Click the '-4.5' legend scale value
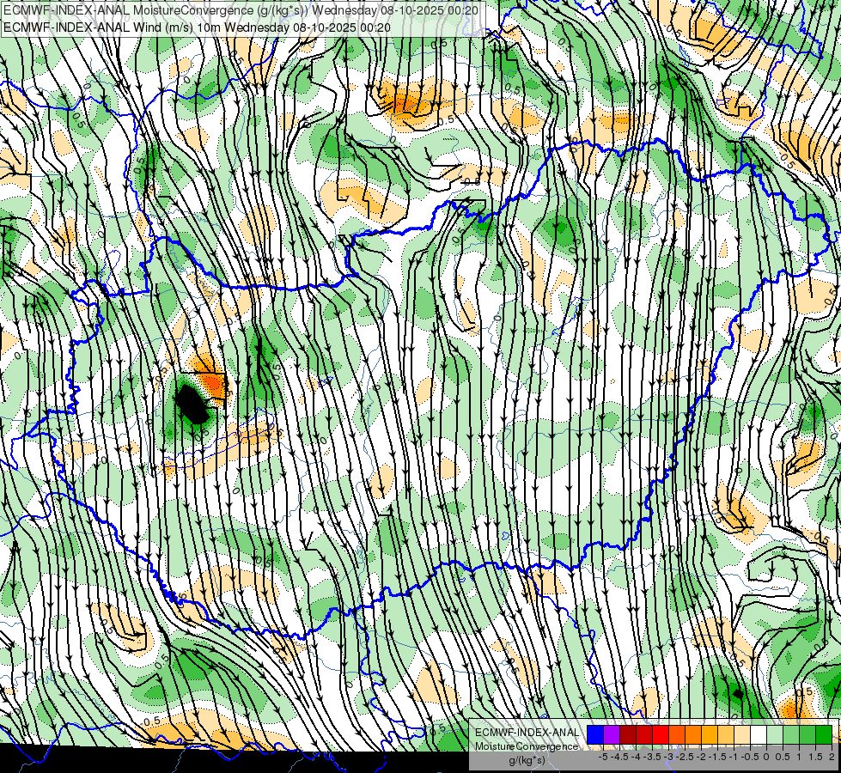Image resolution: width=841 pixels, height=773 pixels. click(620, 757)
